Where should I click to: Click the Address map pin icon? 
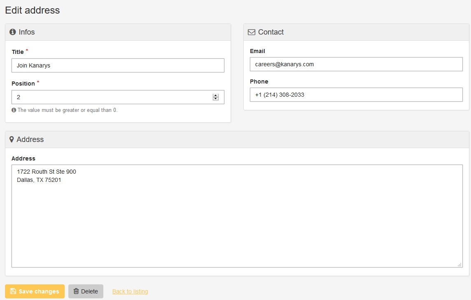(x=12, y=140)
